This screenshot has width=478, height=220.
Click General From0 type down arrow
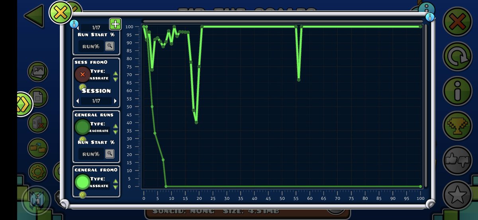click(116, 187)
